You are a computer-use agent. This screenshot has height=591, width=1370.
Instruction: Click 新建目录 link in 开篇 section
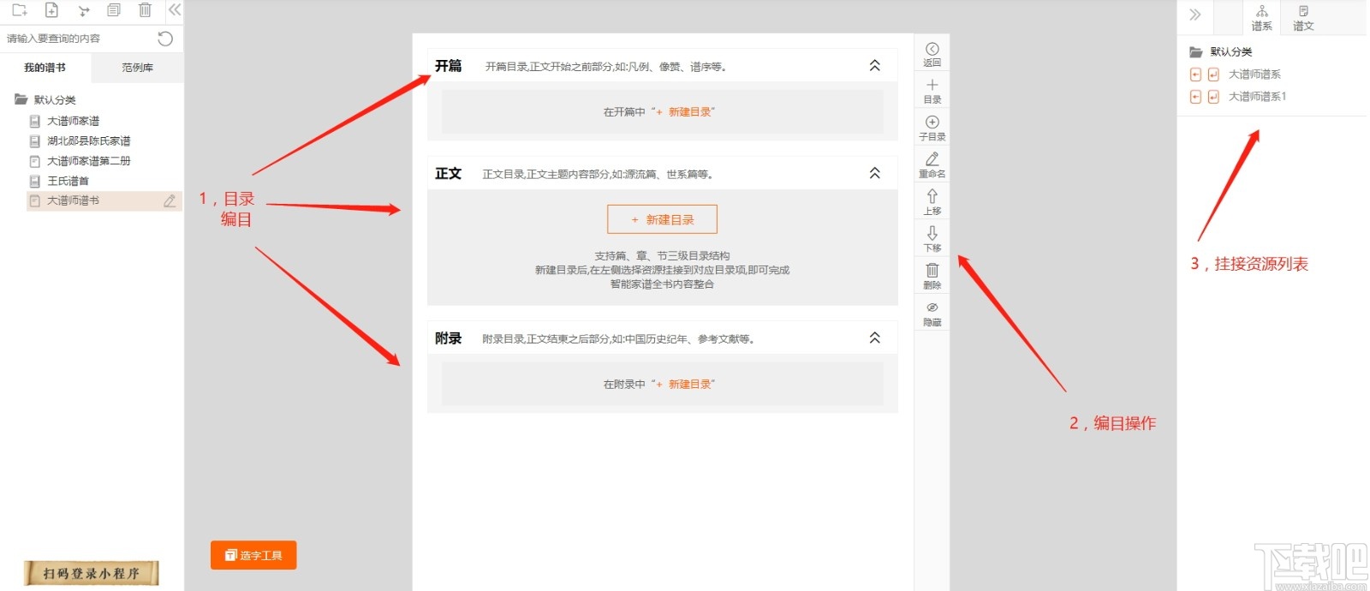point(685,112)
